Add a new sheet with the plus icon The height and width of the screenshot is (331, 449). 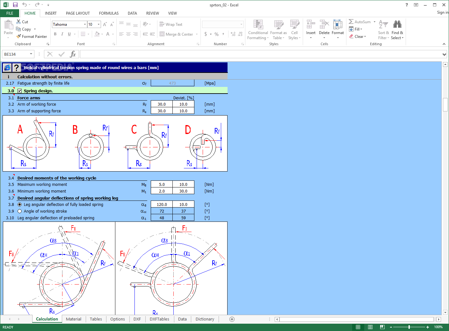232,319
